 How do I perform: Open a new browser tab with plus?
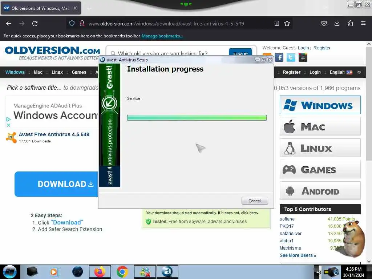pyautogui.click(x=89, y=8)
